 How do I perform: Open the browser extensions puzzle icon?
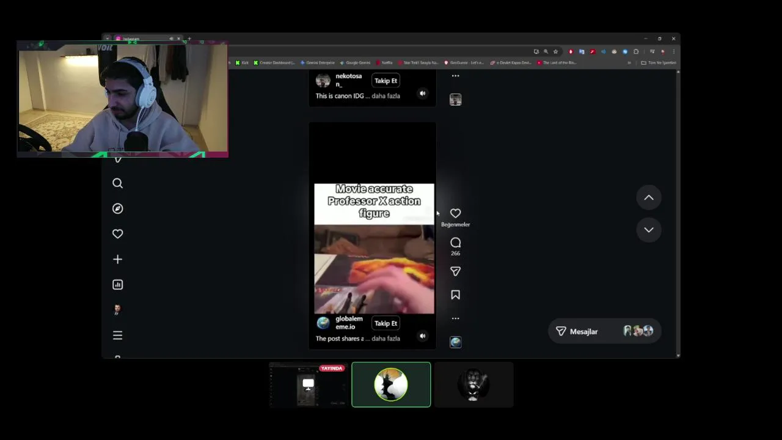(x=636, y=51)
